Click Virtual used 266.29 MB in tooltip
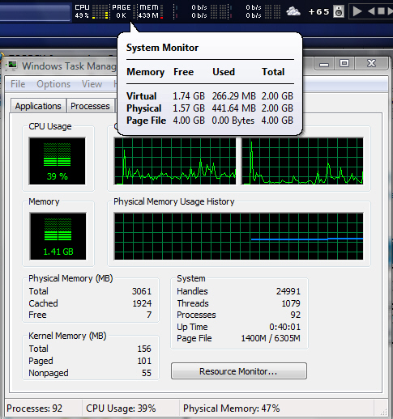The width and height of the screenshot is (393, 419). pyautogui.click(x=233, y=96)
